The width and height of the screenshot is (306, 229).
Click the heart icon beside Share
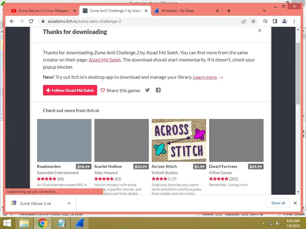[x=102, y=90]
